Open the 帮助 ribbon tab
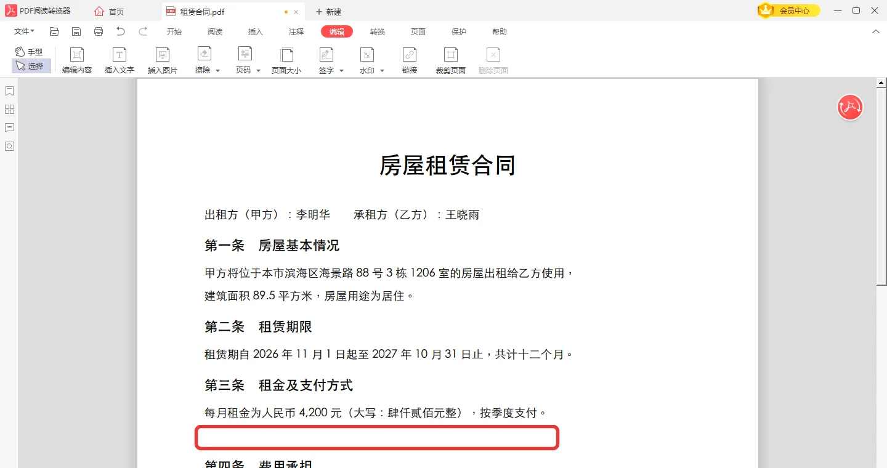887x468 pixels. pyautogui.click(x=500, y=31)
